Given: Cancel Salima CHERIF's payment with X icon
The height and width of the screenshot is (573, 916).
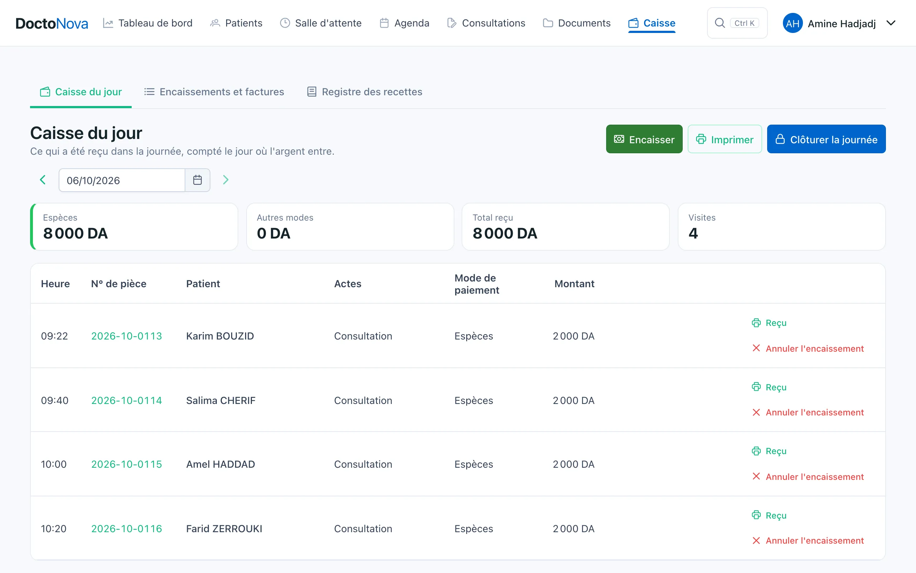Looking at the screenshot, I should (x=756, y=412).
